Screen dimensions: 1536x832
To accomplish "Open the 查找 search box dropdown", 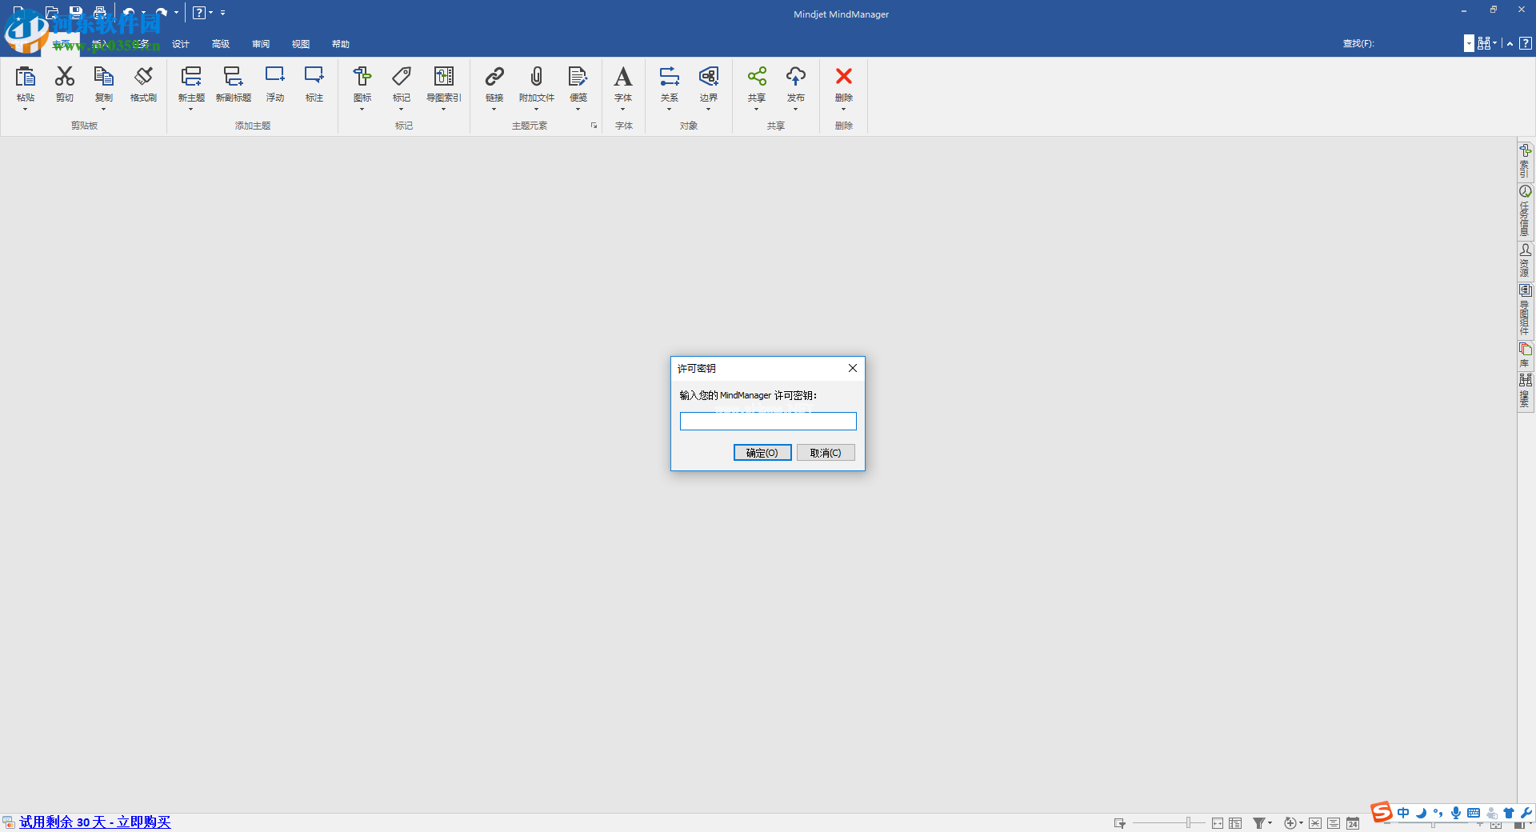I will pyautogui.click(x=1469, y=43).
